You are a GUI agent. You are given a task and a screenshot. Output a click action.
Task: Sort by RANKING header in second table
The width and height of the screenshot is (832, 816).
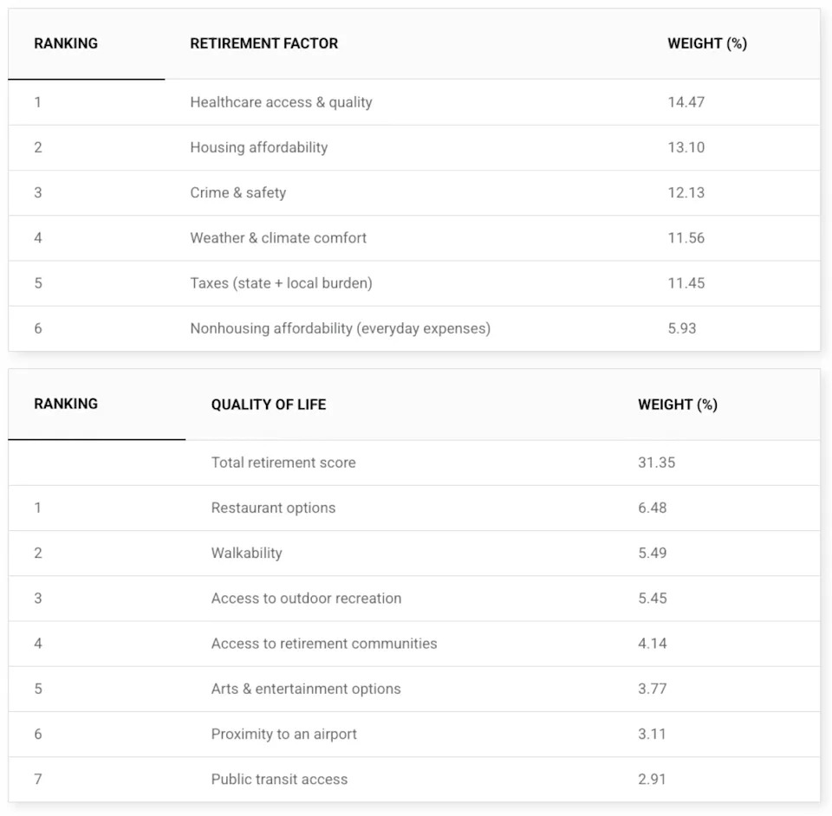66,404
